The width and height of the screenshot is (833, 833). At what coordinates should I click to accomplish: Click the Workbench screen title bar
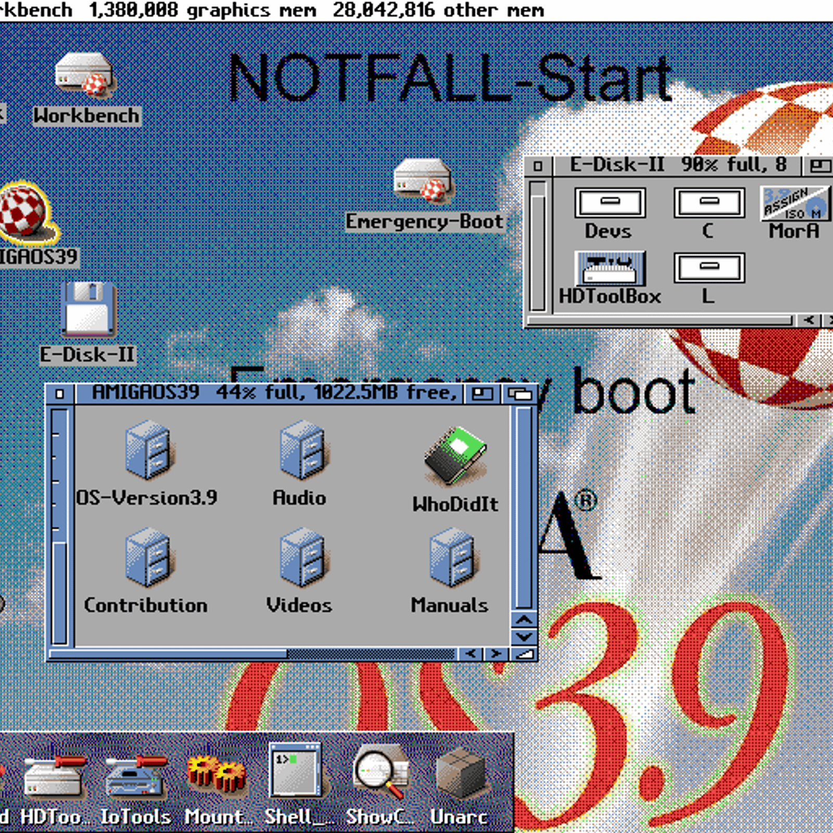coord(416,10)
